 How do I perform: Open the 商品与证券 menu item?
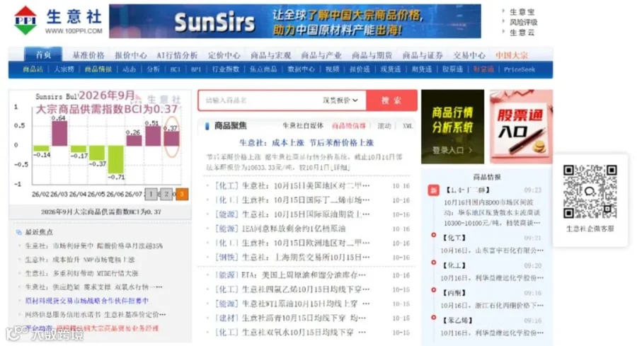tap(423, 55)
